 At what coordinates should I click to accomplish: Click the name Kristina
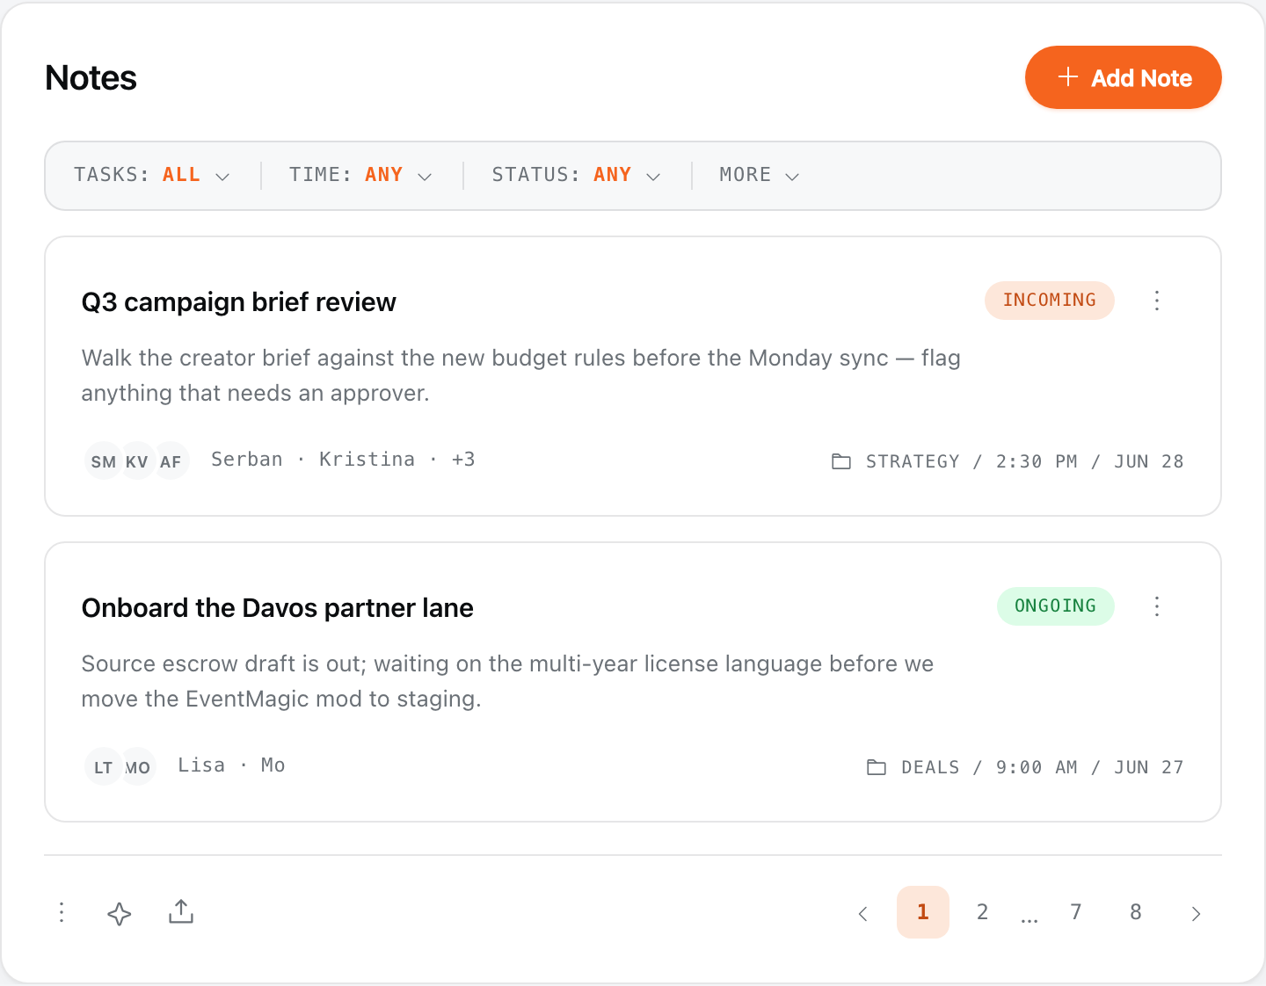click(x=367, y=460)
